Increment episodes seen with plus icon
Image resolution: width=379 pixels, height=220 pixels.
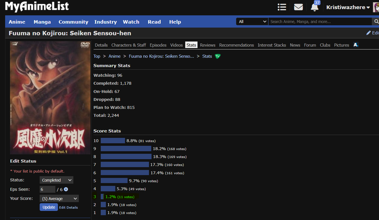[66, 189]
